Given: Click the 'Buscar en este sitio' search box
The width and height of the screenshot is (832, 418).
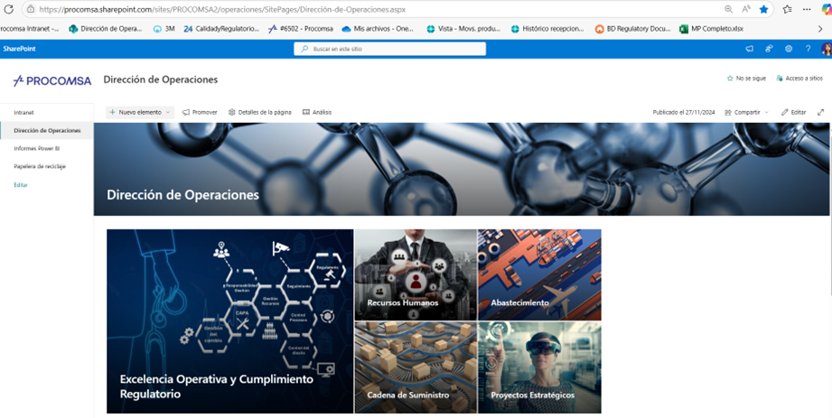Looking at the screenshot, I should pyautogui.click(x=389, y=49).
